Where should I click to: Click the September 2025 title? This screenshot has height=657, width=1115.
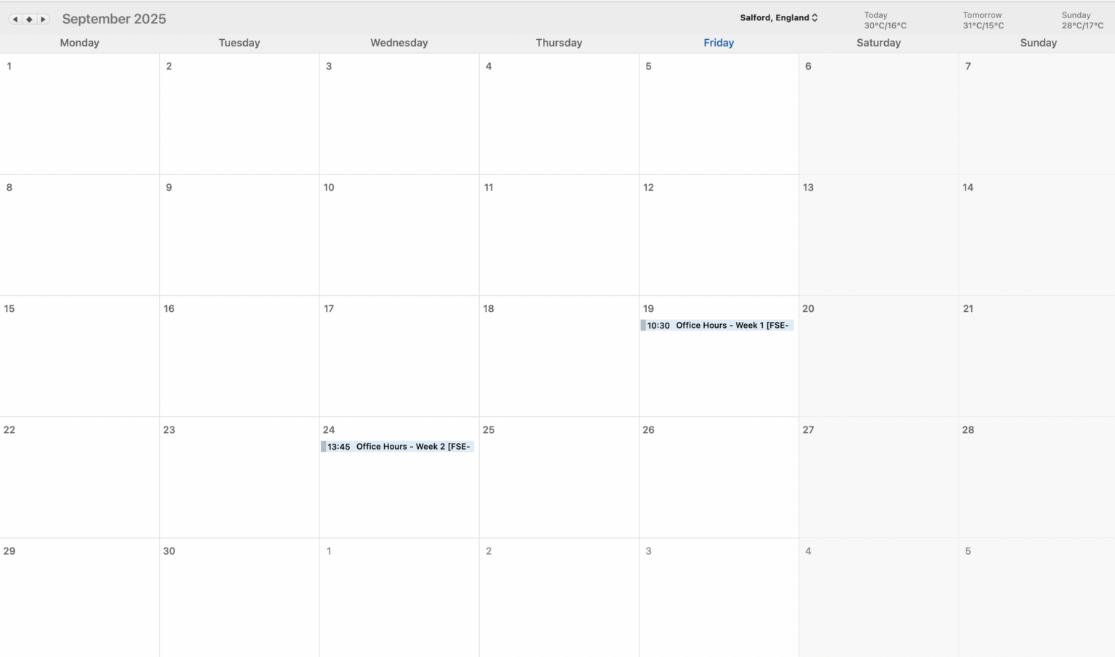point(114,19)
